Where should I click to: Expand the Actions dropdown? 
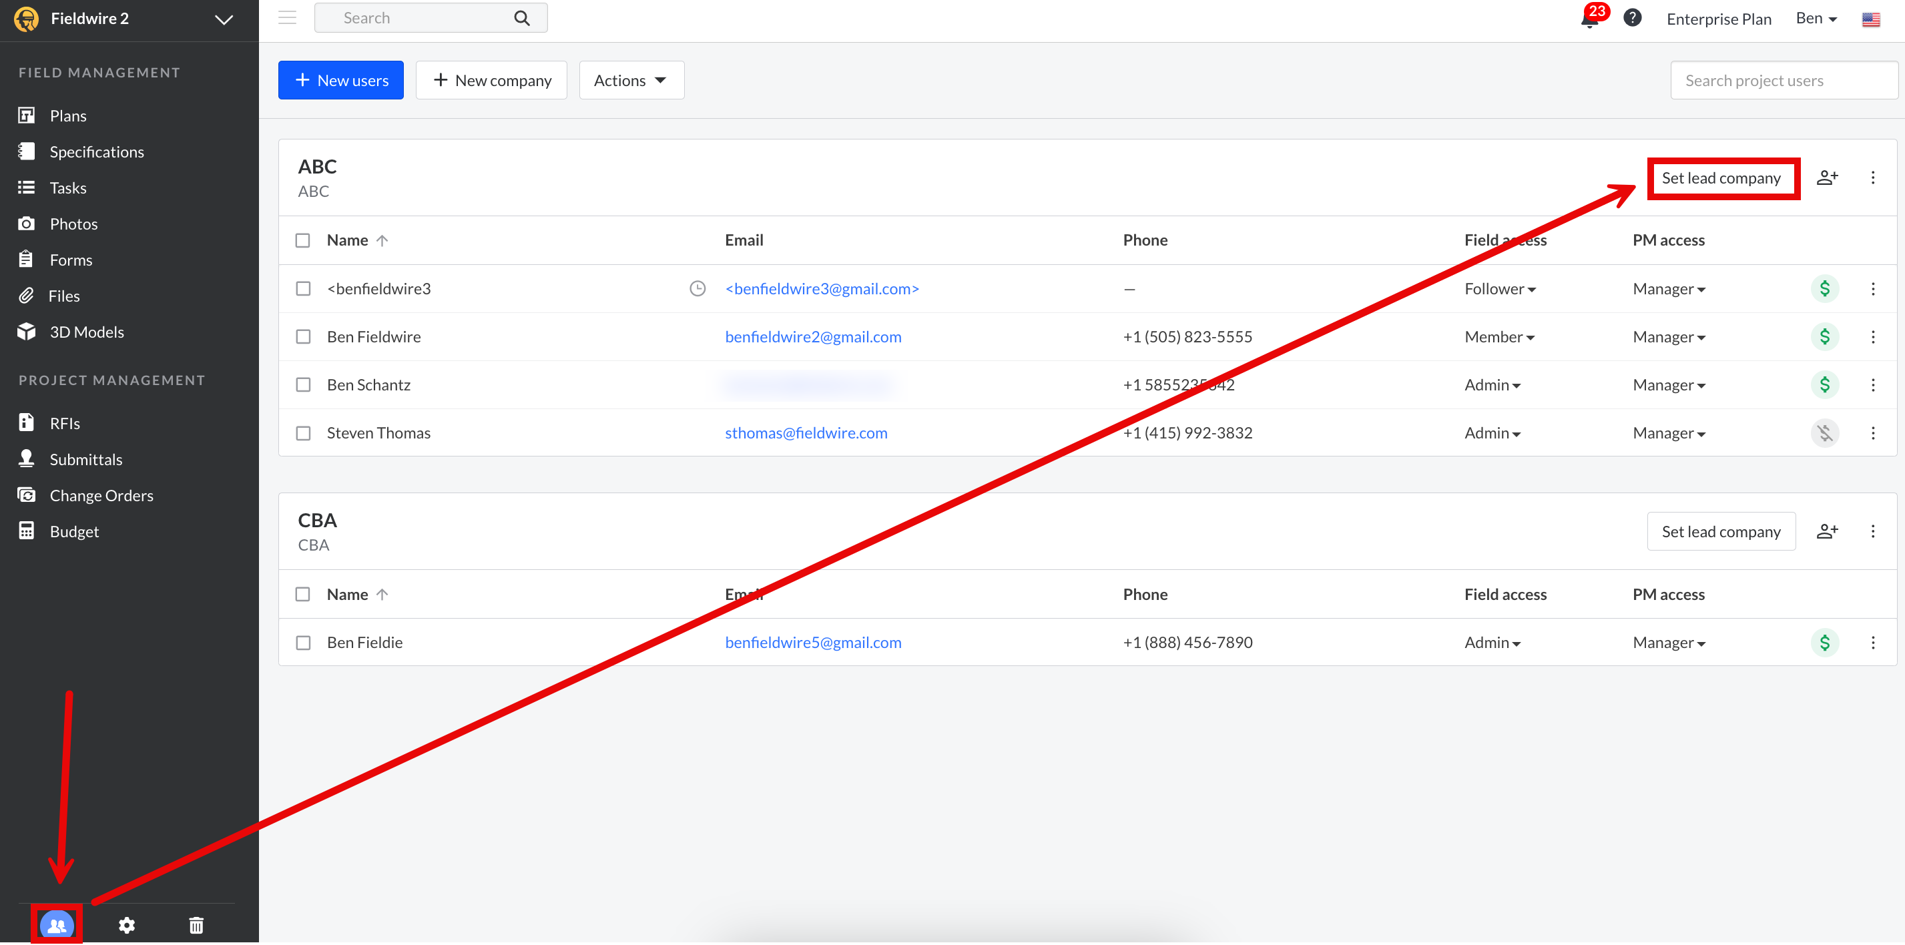click(x=631, y=80)
